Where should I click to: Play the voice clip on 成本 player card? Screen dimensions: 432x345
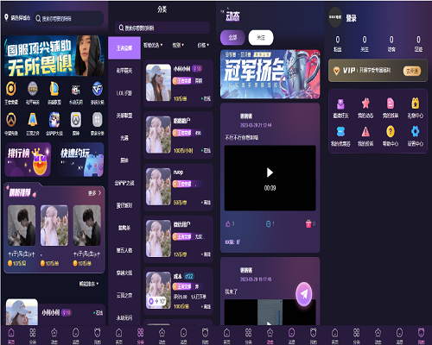(x=157, y=301)
